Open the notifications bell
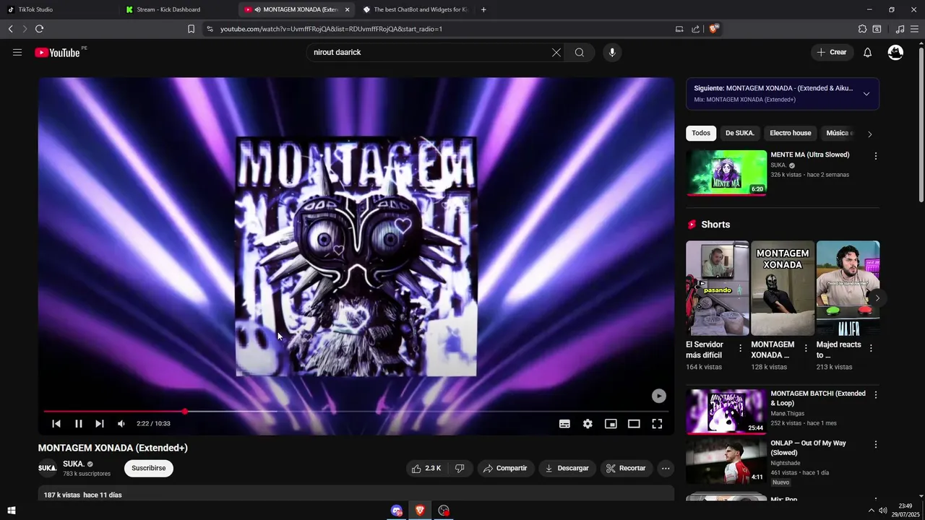Screen dimensions: 925x520 tap(868, 52)
